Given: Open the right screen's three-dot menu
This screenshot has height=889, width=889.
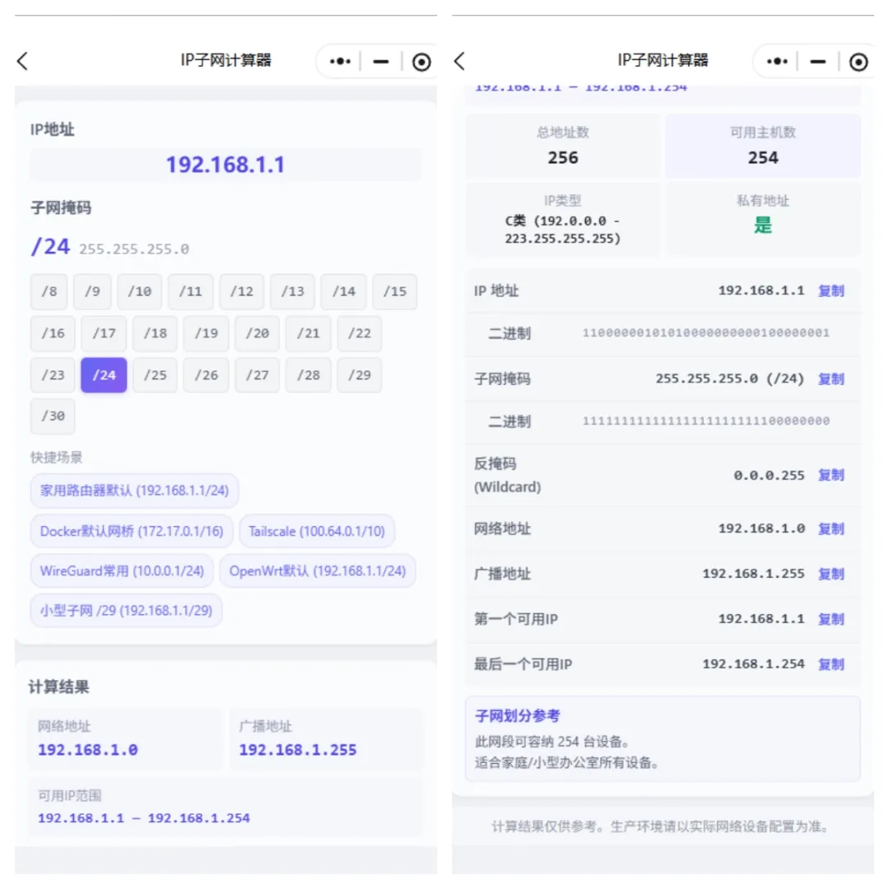Looking at the screenshot, I should coord(777,61).
